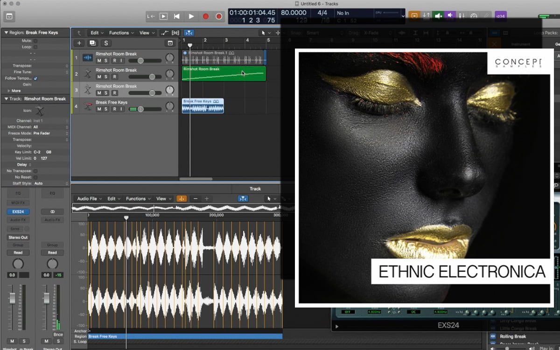Click the mixer faders icon in control bar
560x350 pixels.
coord(462,16)
